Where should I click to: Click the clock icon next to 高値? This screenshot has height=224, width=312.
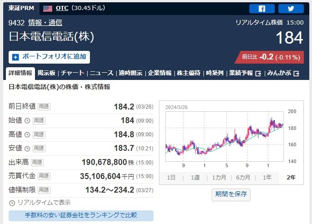point(27,135)
